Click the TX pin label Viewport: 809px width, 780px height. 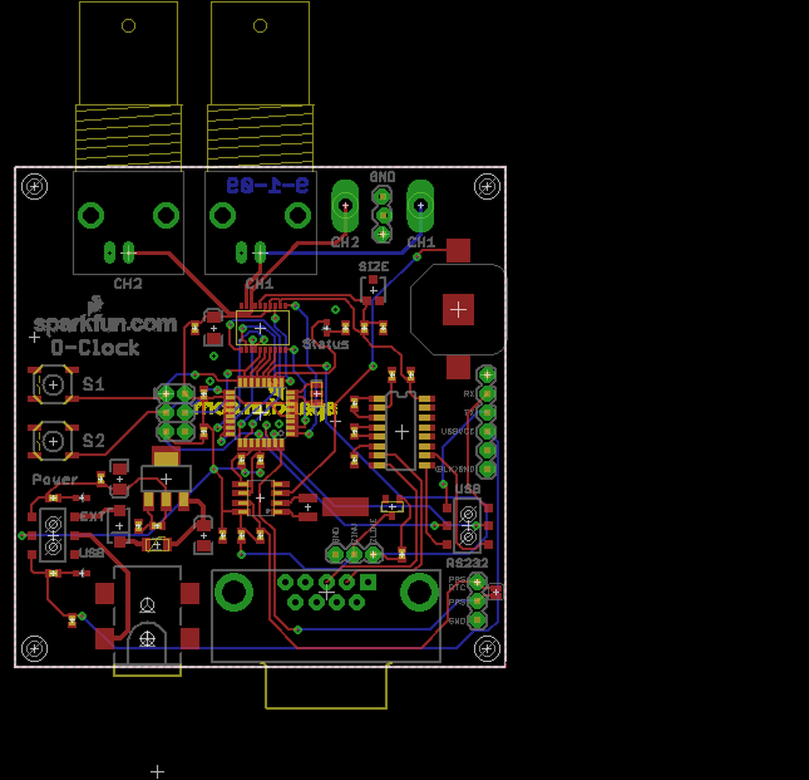469,413
